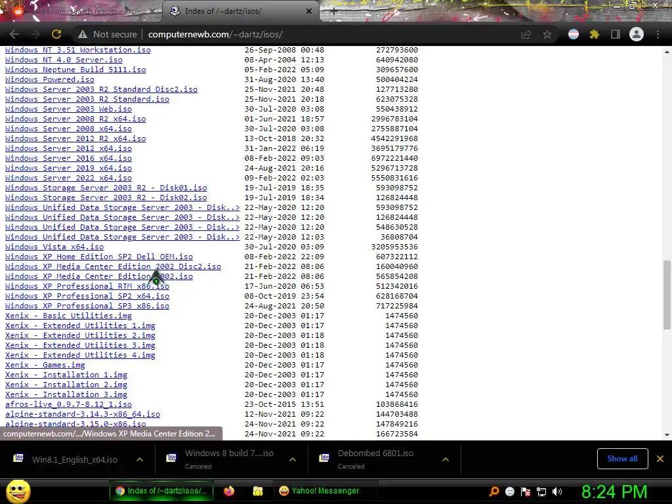Toggle the browser side panel icon

pyautogui.click(x=616, y=34)
